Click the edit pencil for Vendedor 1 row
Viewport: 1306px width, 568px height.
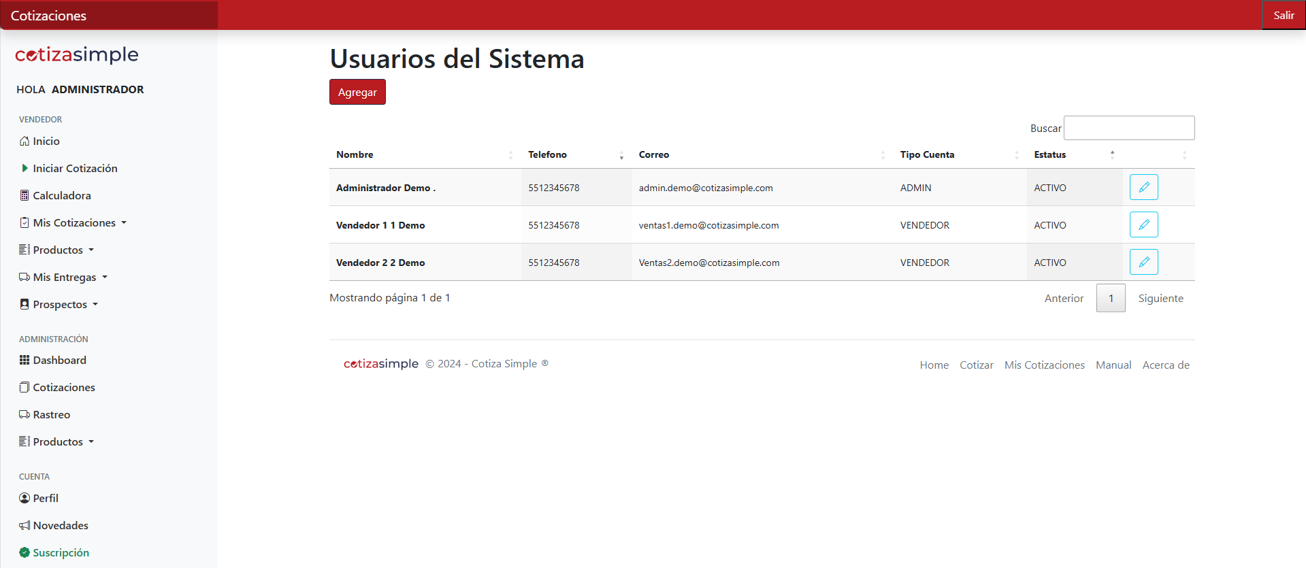point(1143,224)
